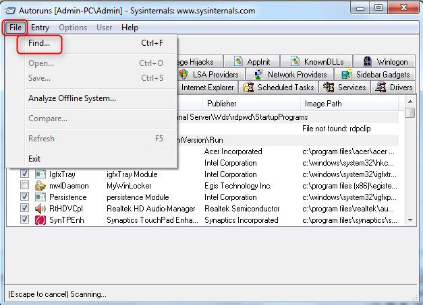Image resolution: width=423 pixels, height=305 pixels.
Task: Click the list scrollbar down arrow
Action: point(410,220)
